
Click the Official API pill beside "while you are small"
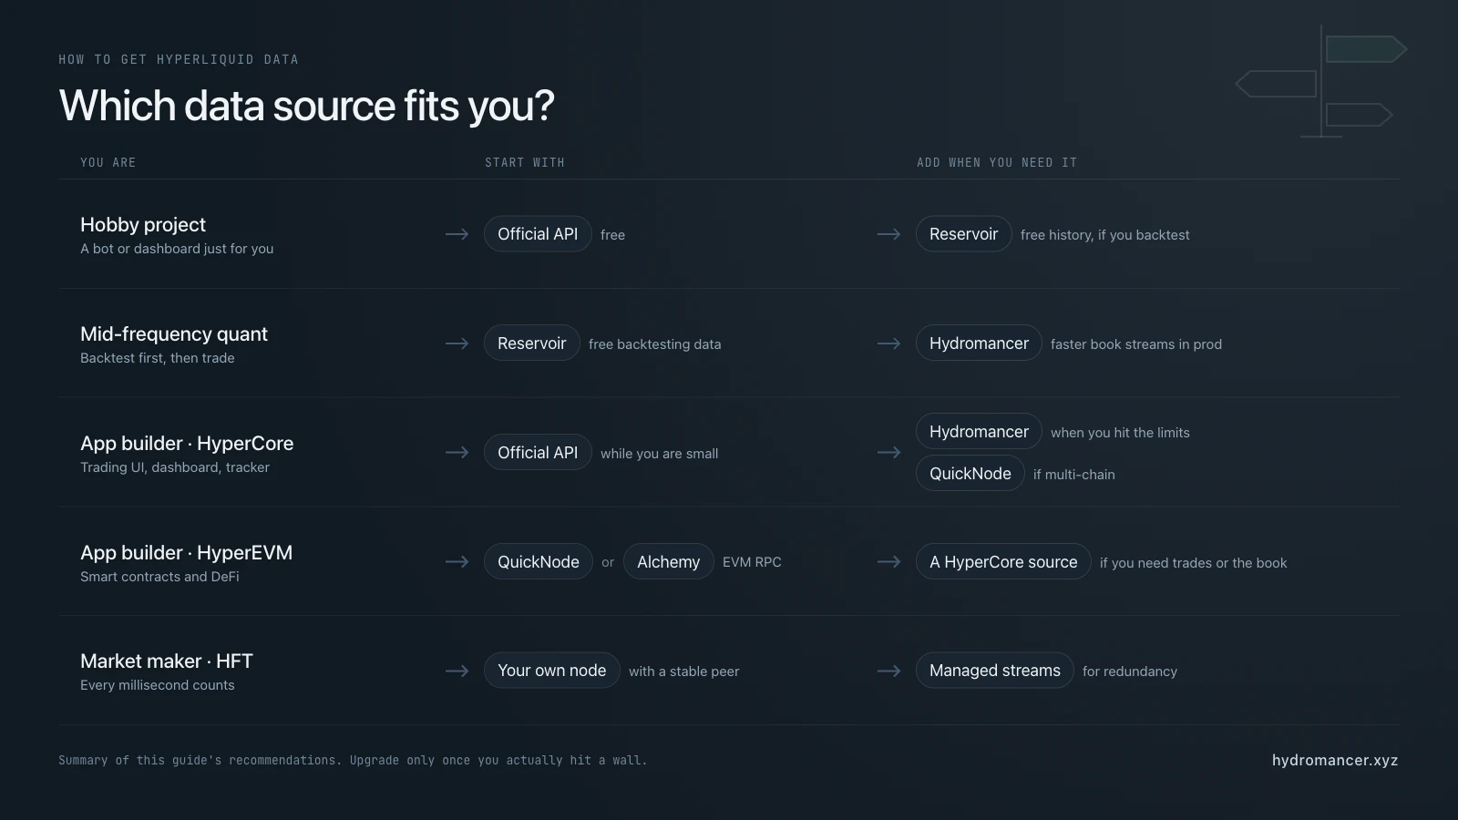tap(538, 453)
